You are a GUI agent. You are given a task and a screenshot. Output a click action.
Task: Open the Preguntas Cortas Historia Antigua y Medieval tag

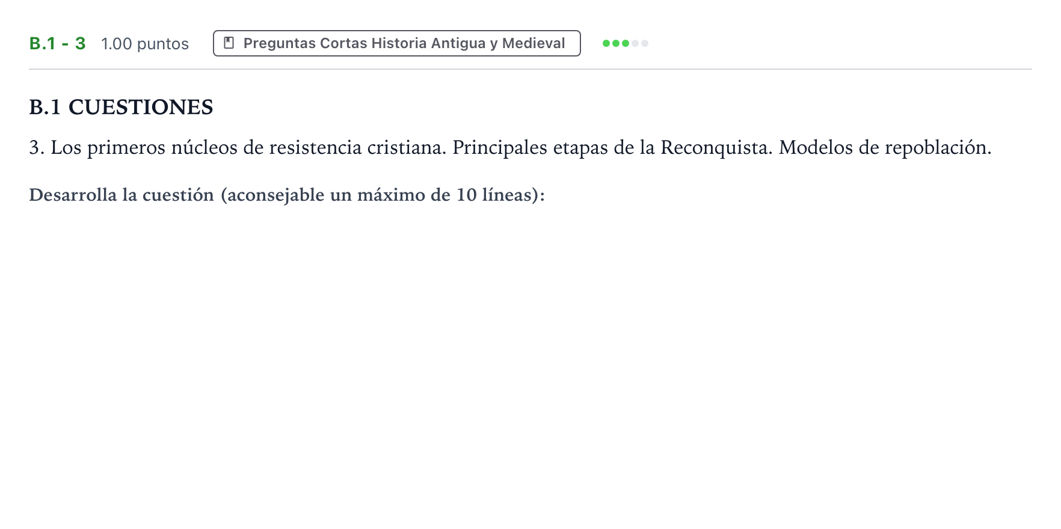pos(397,43)
